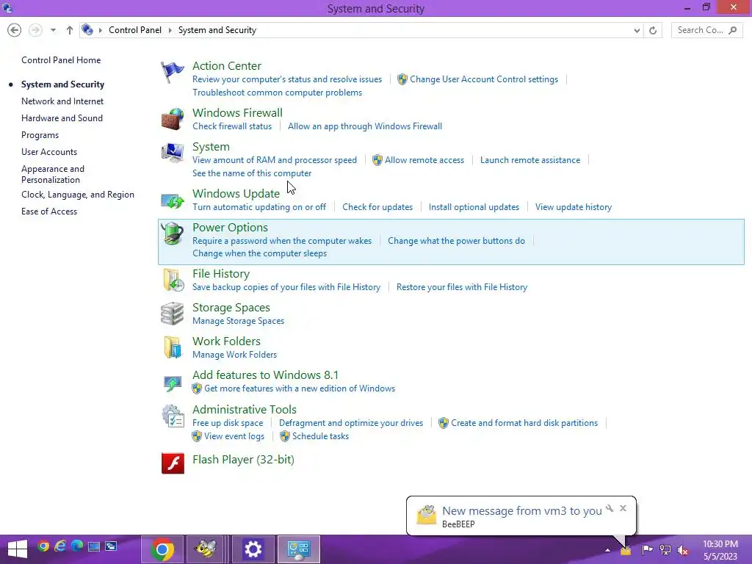Viewport: 752px width, 564px height.
Task: Click Action Center flag in system tray
Action: tap(648, 549)
